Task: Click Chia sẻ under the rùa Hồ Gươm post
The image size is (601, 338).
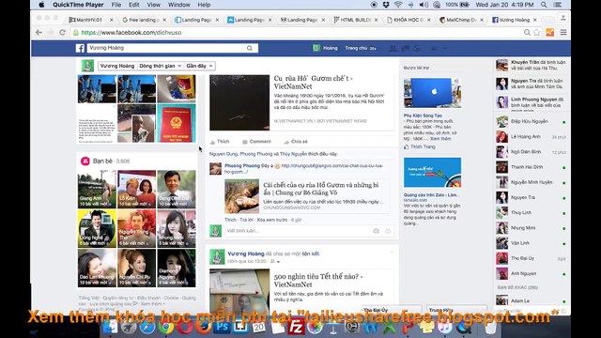Action: (x=296, y=142)
